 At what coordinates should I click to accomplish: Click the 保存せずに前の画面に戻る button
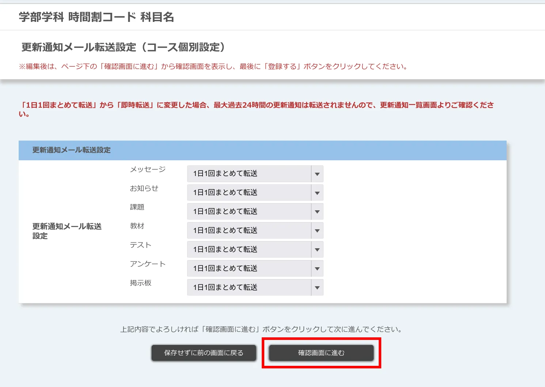(204, 353)
